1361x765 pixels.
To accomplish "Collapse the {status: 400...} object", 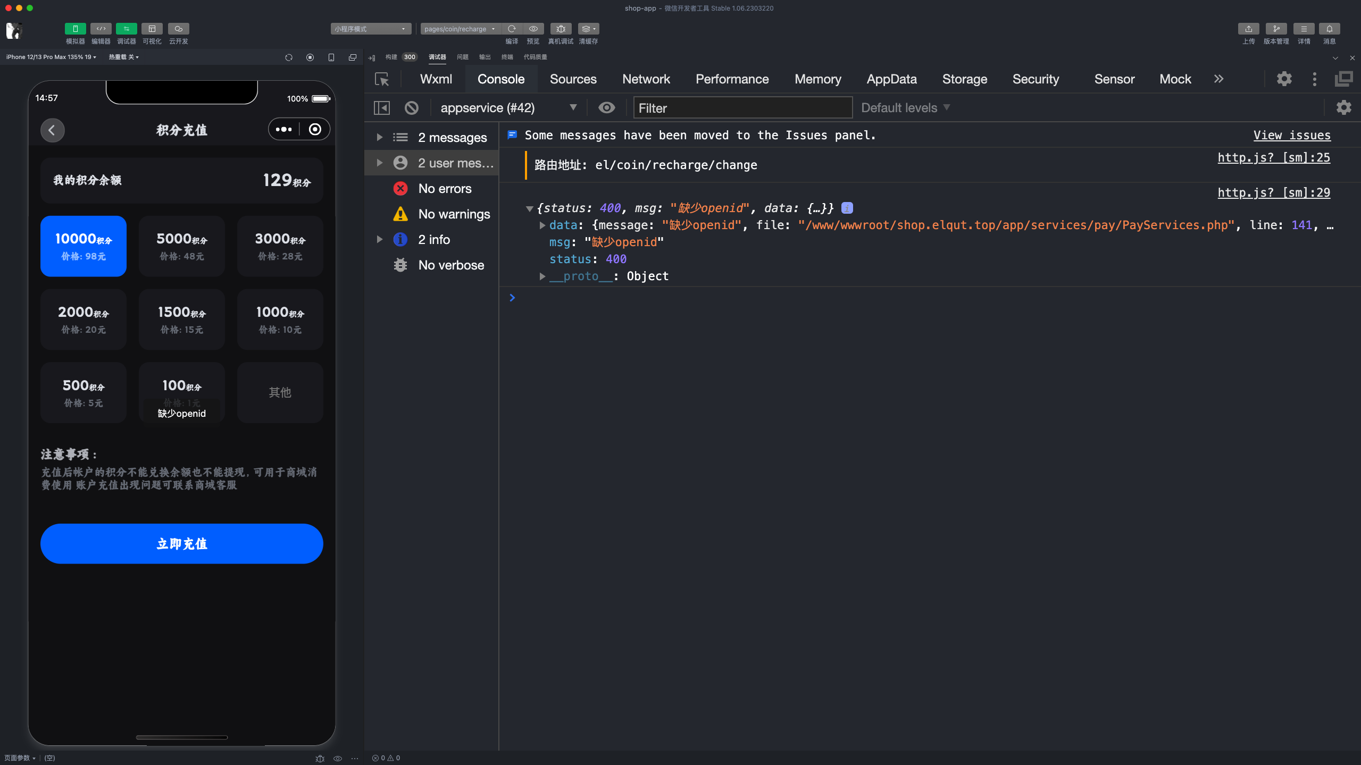I will [529, 208].
